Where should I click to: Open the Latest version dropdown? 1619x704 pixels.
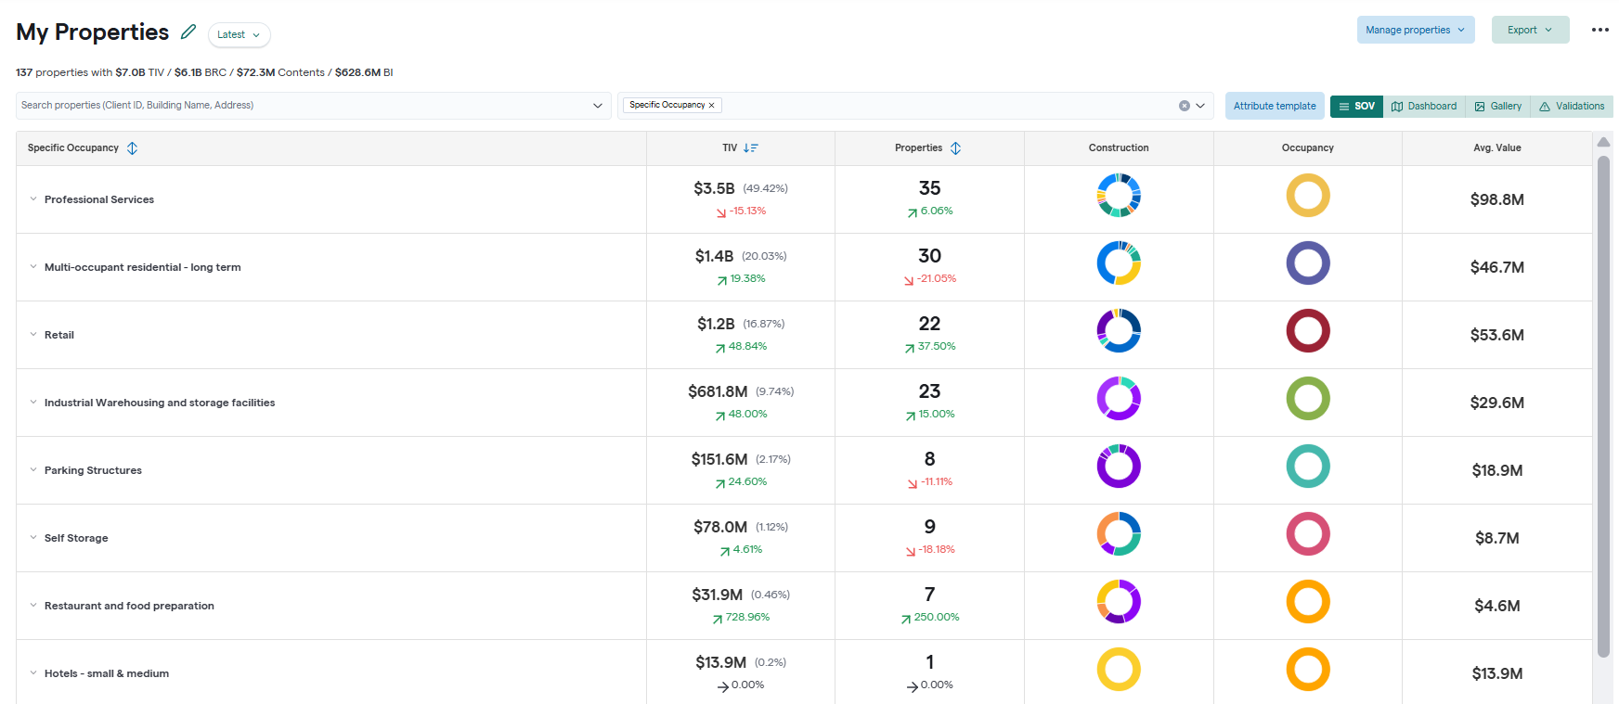point(239,35)
